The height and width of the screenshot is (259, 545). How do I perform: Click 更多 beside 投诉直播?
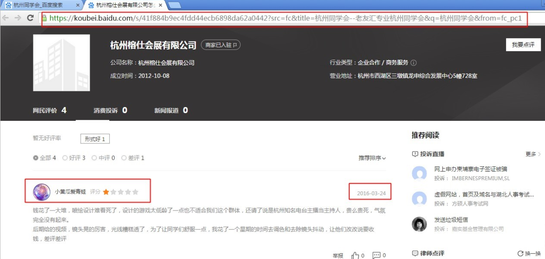pos(533,154)
